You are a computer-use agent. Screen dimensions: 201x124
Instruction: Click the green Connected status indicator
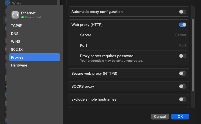(22, 17)
